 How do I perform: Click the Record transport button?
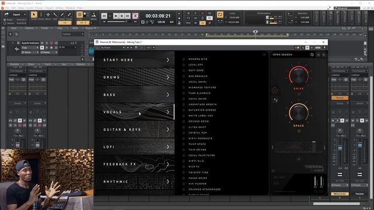(135, 16)
